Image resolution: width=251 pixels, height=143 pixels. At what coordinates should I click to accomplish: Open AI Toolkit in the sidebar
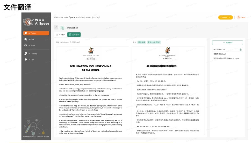click(36, 33)
